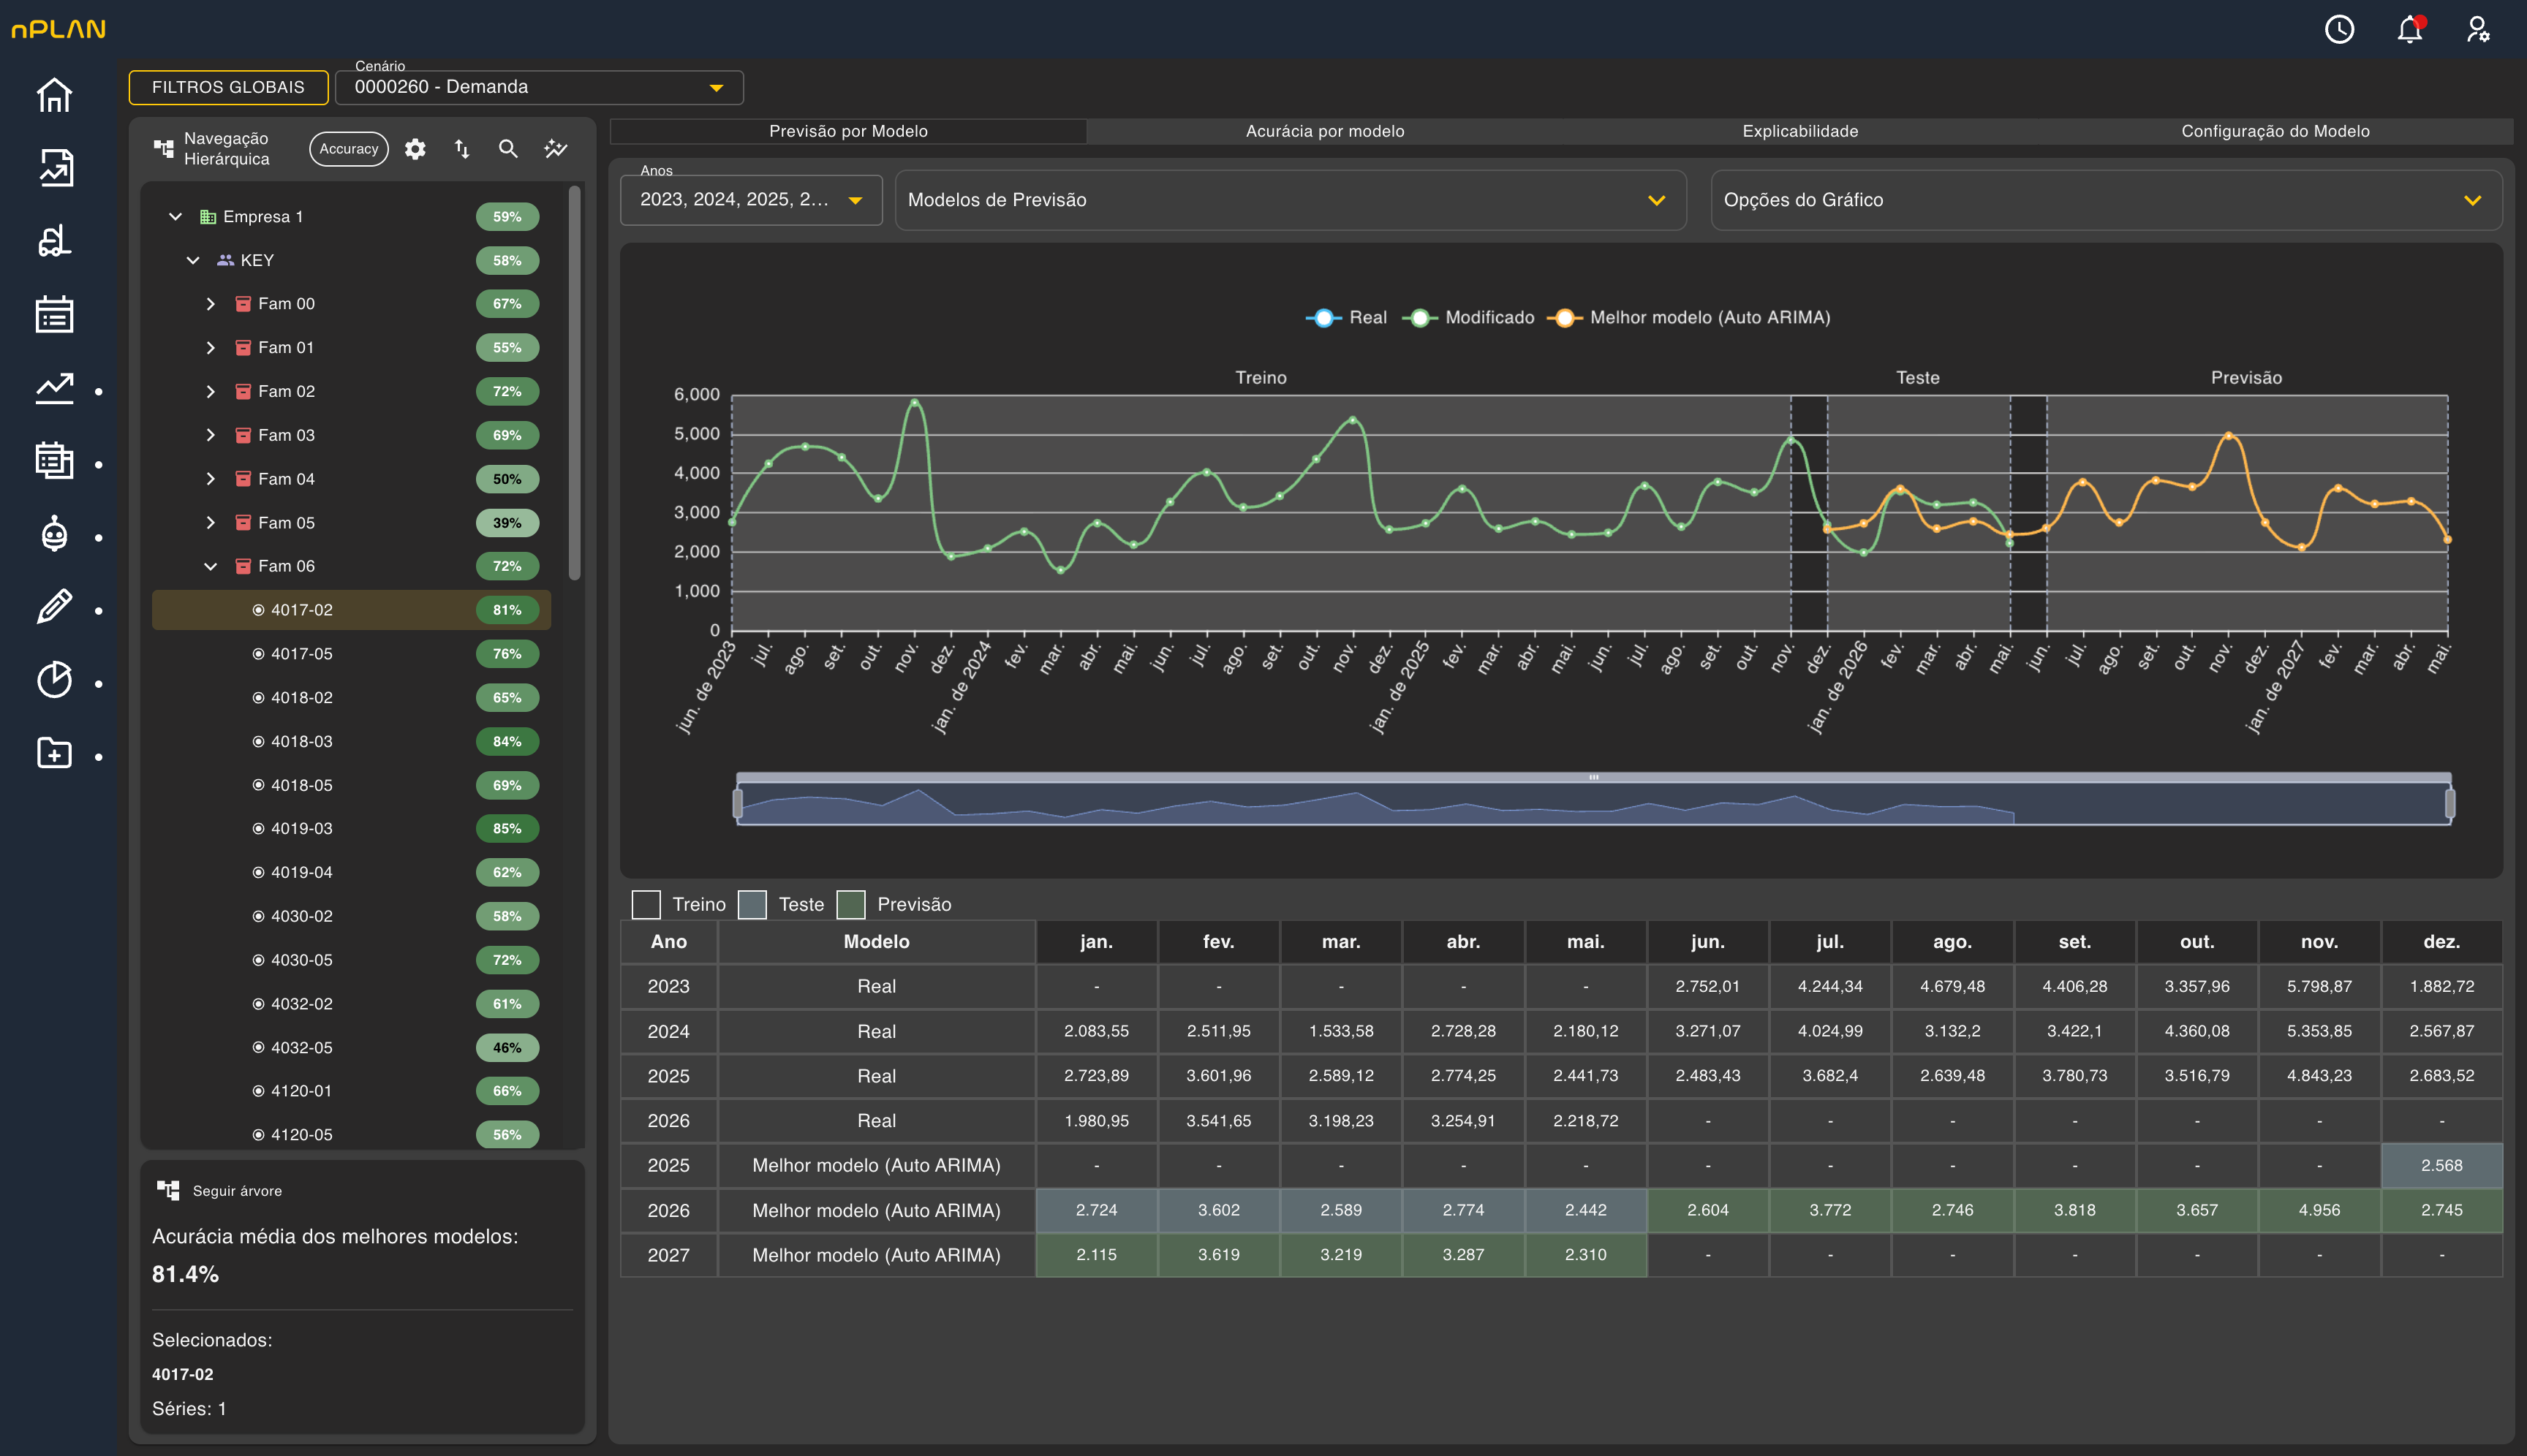Click the forklift icon in sidebar
2527x1456 pixels.
coord(54,241)
